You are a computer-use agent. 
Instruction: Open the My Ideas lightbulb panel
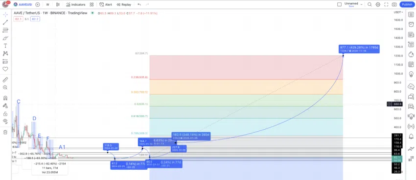[411, 74]
